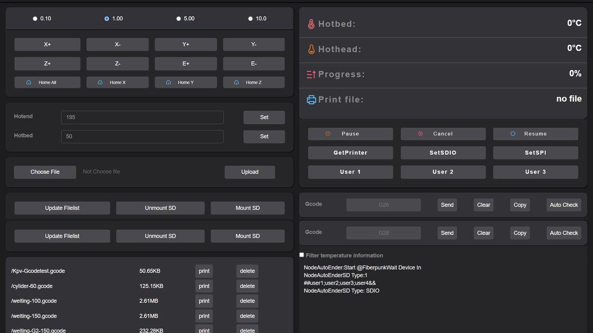Image resolution: width=593 pixels, height=333 pixels.
Task: Click the 50.65KB file size
Action: coord(150,271)
